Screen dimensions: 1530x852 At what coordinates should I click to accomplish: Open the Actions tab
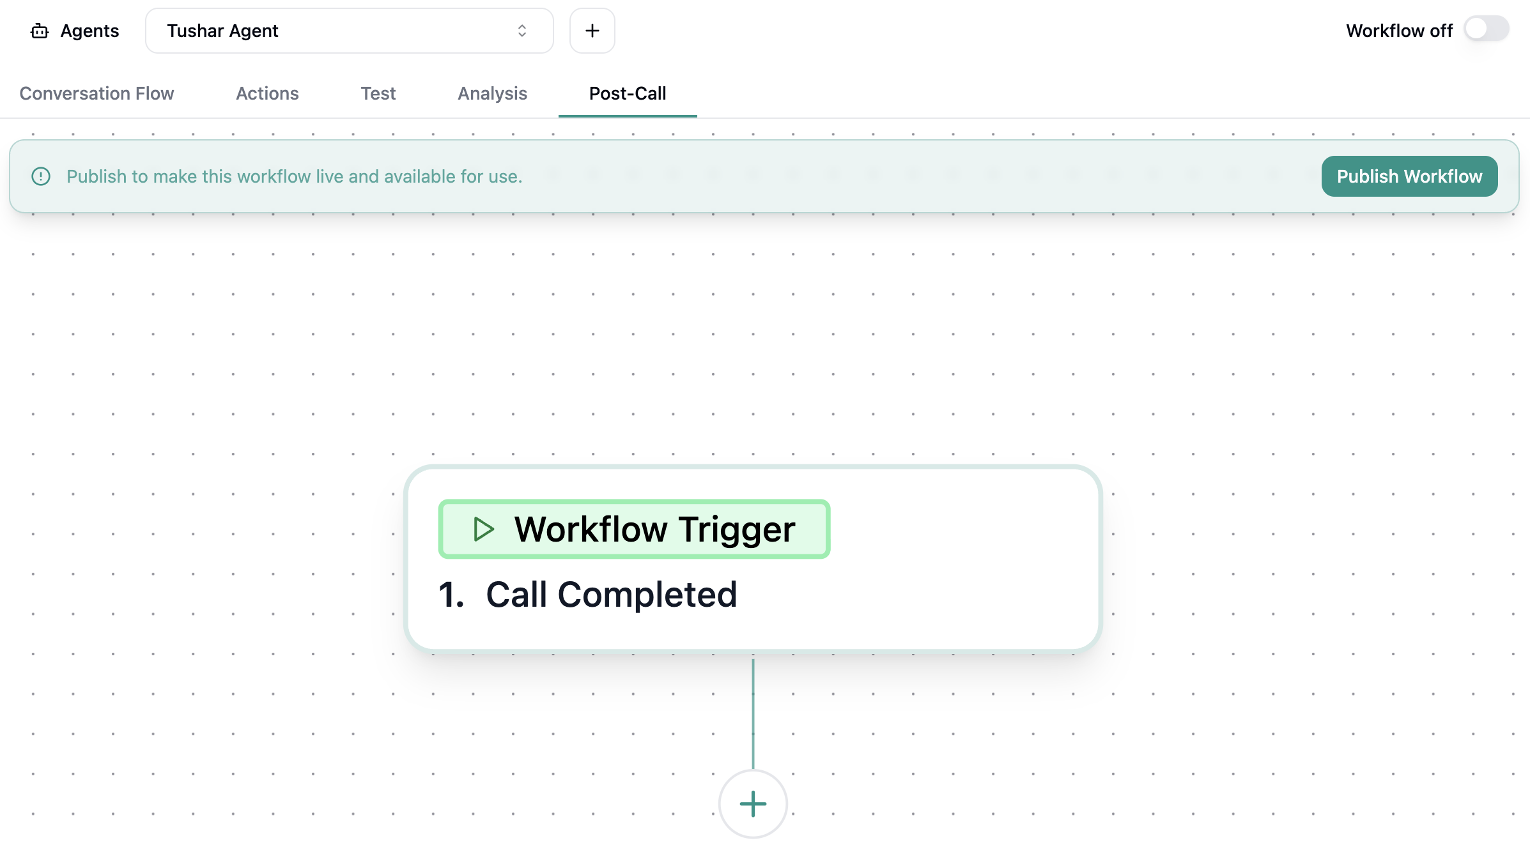pyautogui.click(x=267, y=93)
